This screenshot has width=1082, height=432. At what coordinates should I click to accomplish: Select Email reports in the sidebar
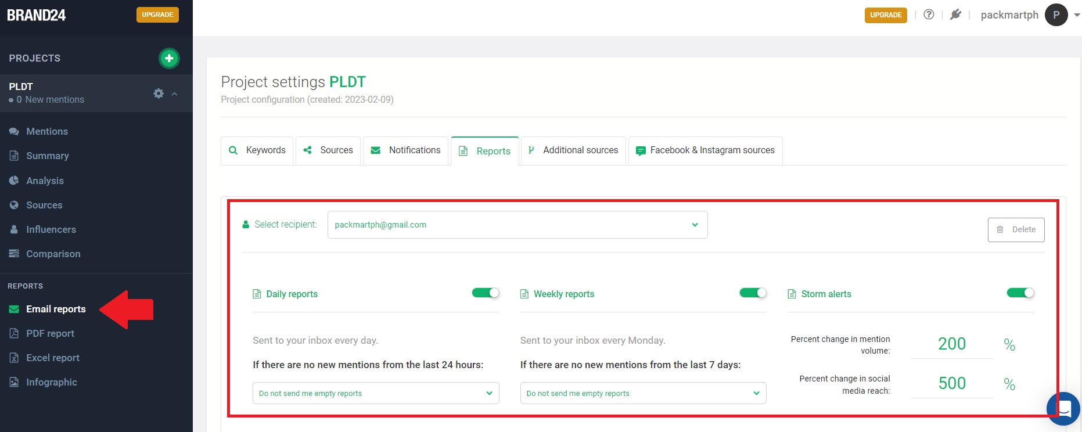coord(56,309)
